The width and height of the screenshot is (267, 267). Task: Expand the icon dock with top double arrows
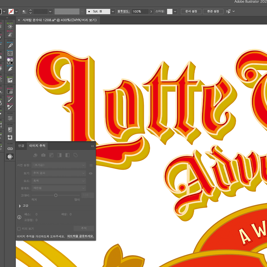coord(7,18)
